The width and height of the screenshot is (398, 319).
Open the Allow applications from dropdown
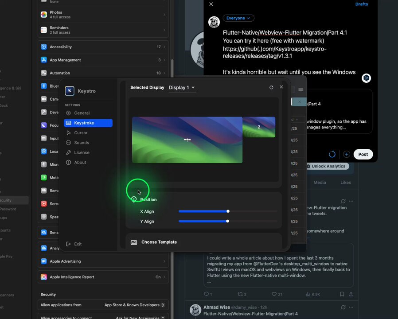(134, 305)
